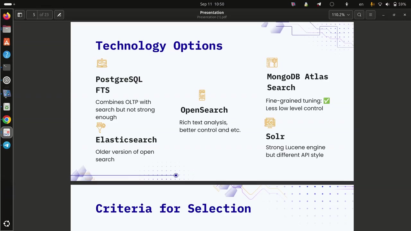The image size is (411, 231).
Task: Click the 'OpenSearch' heading
Action: [x=204, y=110]
